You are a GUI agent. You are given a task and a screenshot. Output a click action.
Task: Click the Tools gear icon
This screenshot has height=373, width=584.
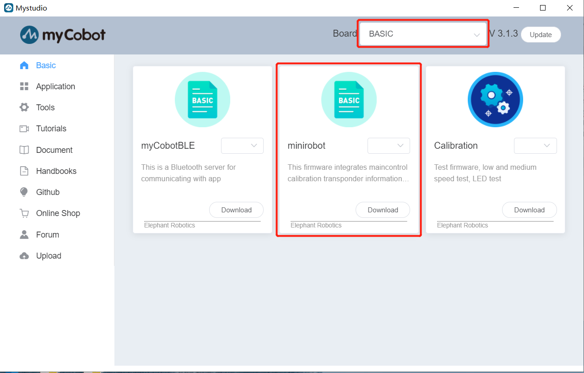coord(24,108)
